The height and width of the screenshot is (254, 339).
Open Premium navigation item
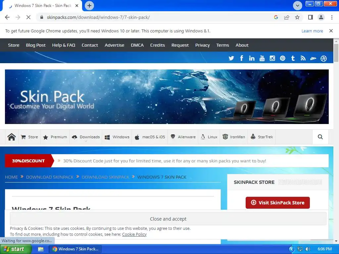click(x=55, y=137)
